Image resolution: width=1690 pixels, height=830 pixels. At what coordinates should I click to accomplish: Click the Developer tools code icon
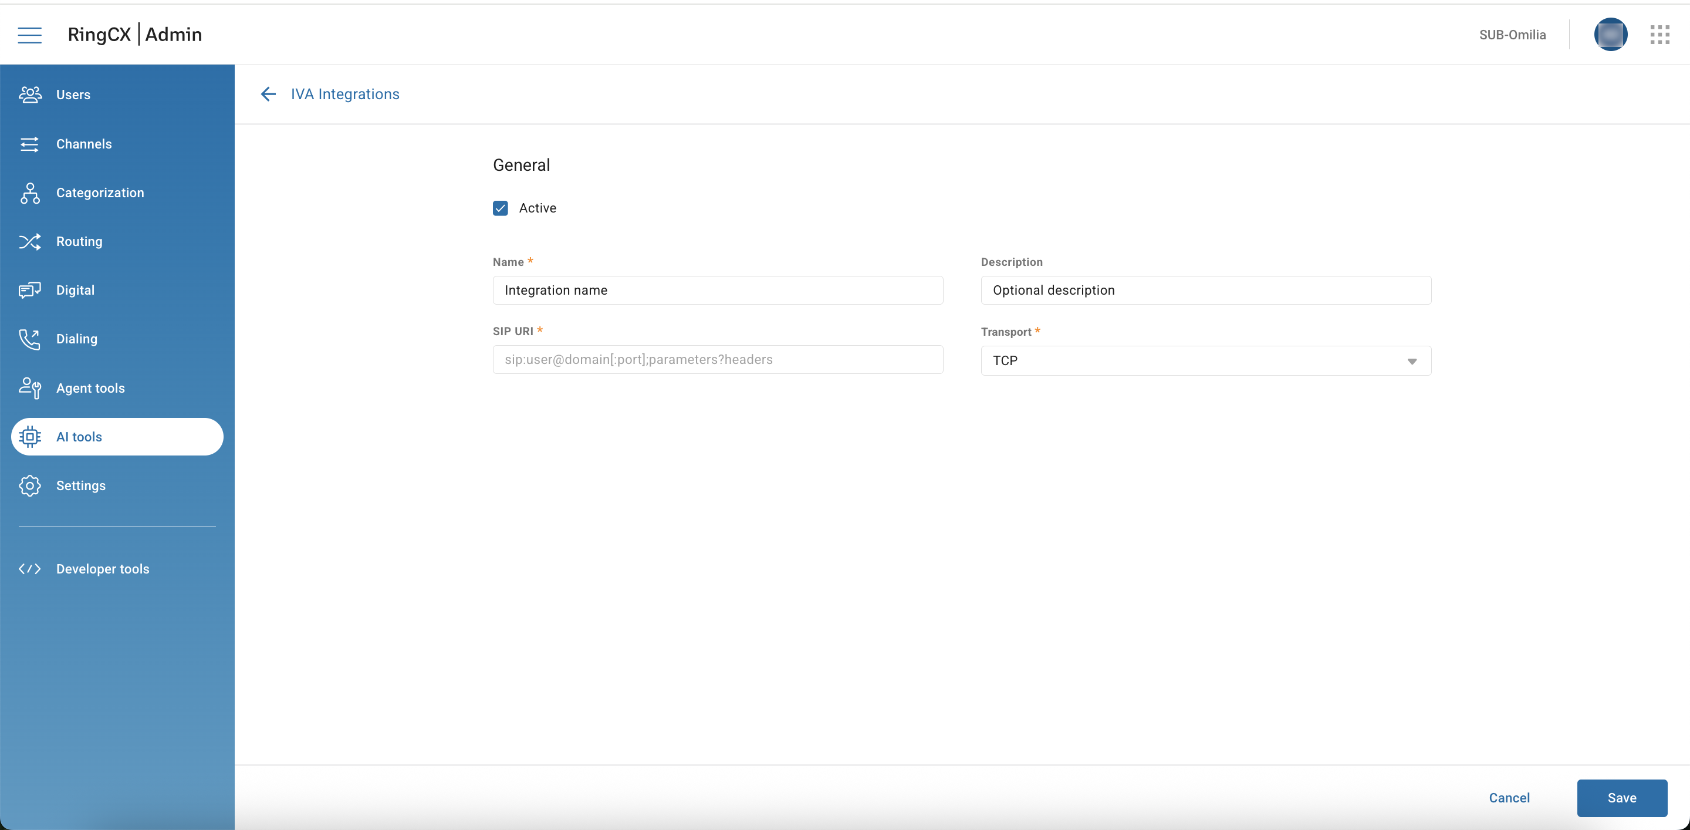[29, 568]
